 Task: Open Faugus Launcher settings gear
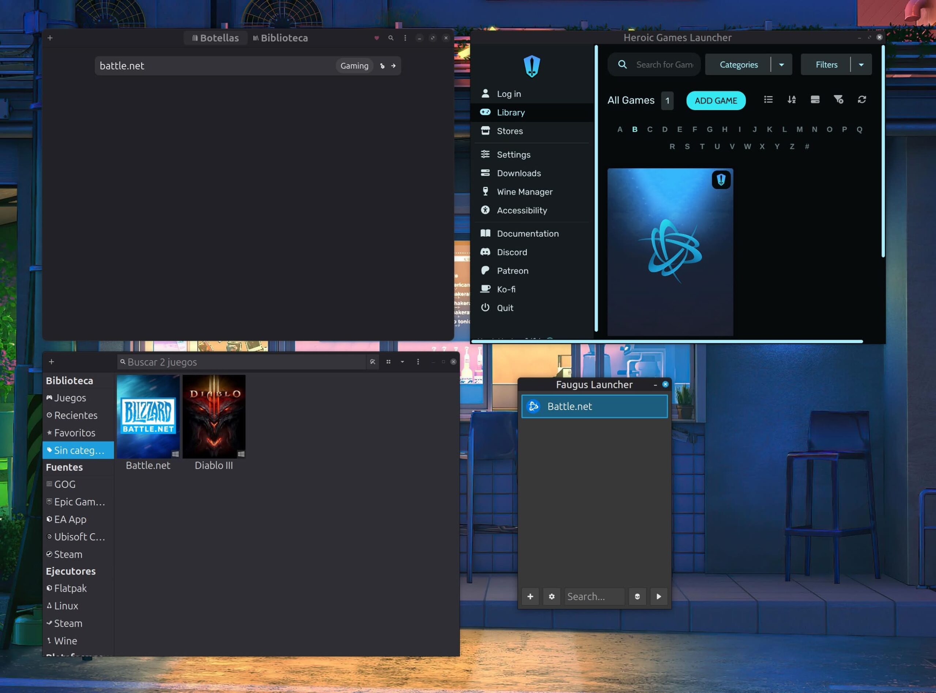(x=551, y=596)
